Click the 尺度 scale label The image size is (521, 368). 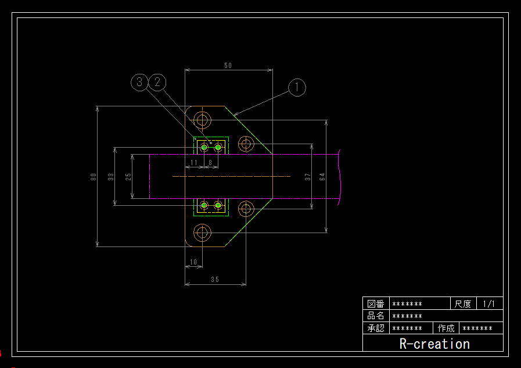[x=463, y=304]
